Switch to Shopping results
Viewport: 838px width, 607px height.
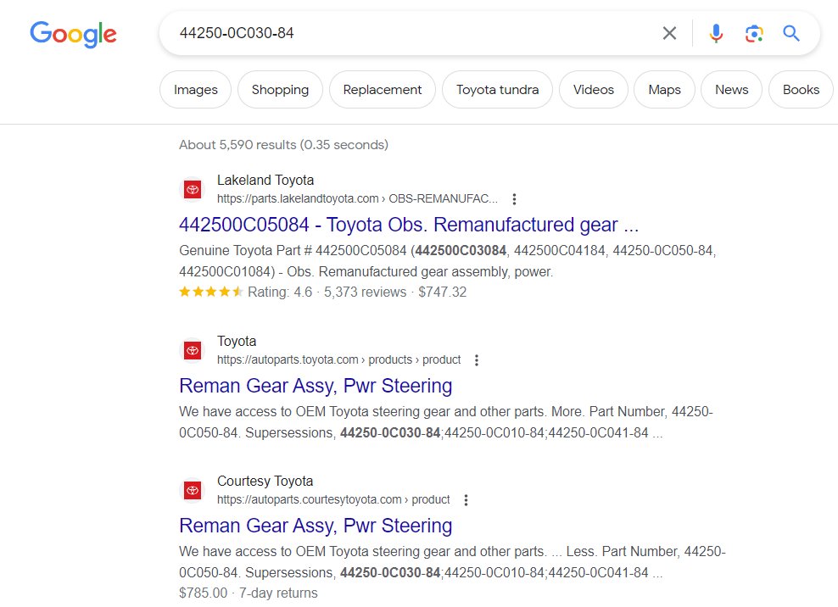(x=280, y=89)
